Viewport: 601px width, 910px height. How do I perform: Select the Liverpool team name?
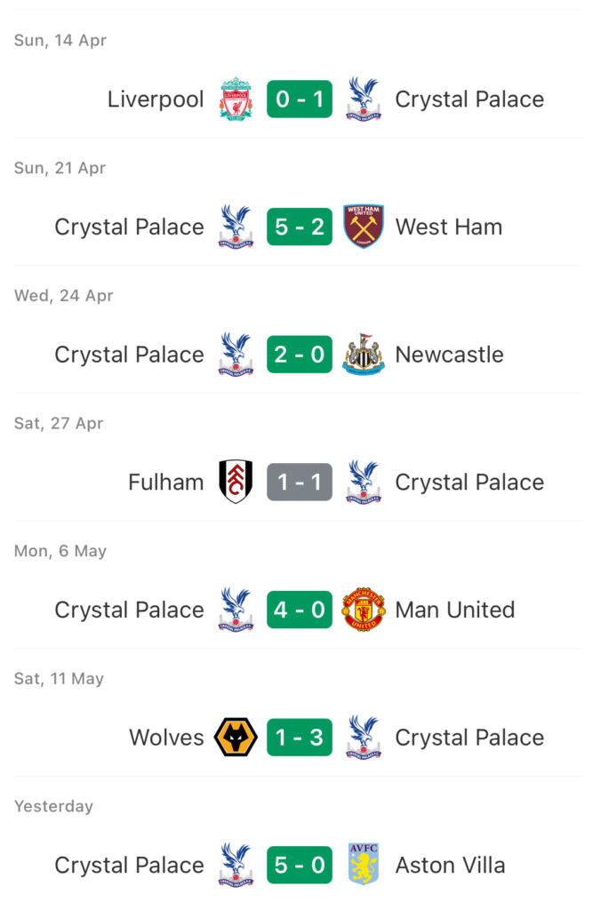coord(156,100)
